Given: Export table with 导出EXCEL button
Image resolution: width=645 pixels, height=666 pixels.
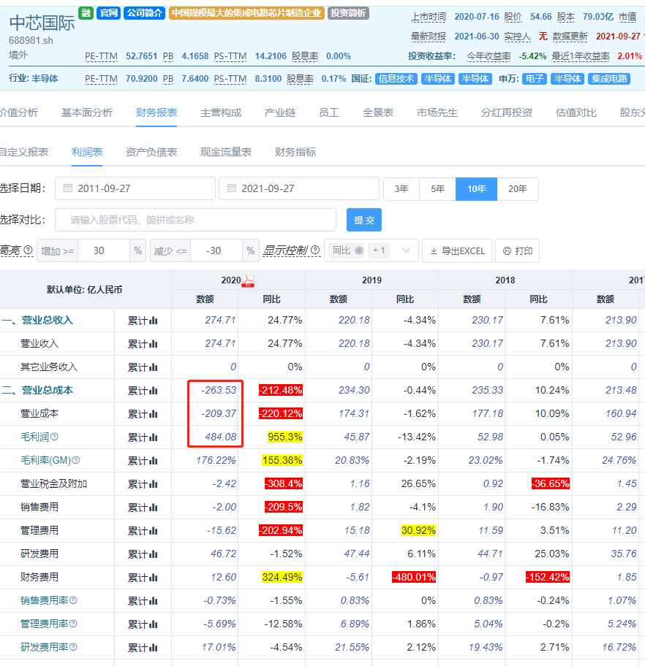Looking at the screenshot, I should point(457,251).
